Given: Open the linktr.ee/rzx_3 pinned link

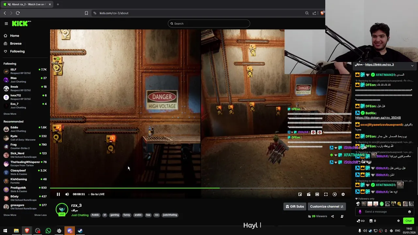Looking at the screenshot, I should tap(379, 65).
